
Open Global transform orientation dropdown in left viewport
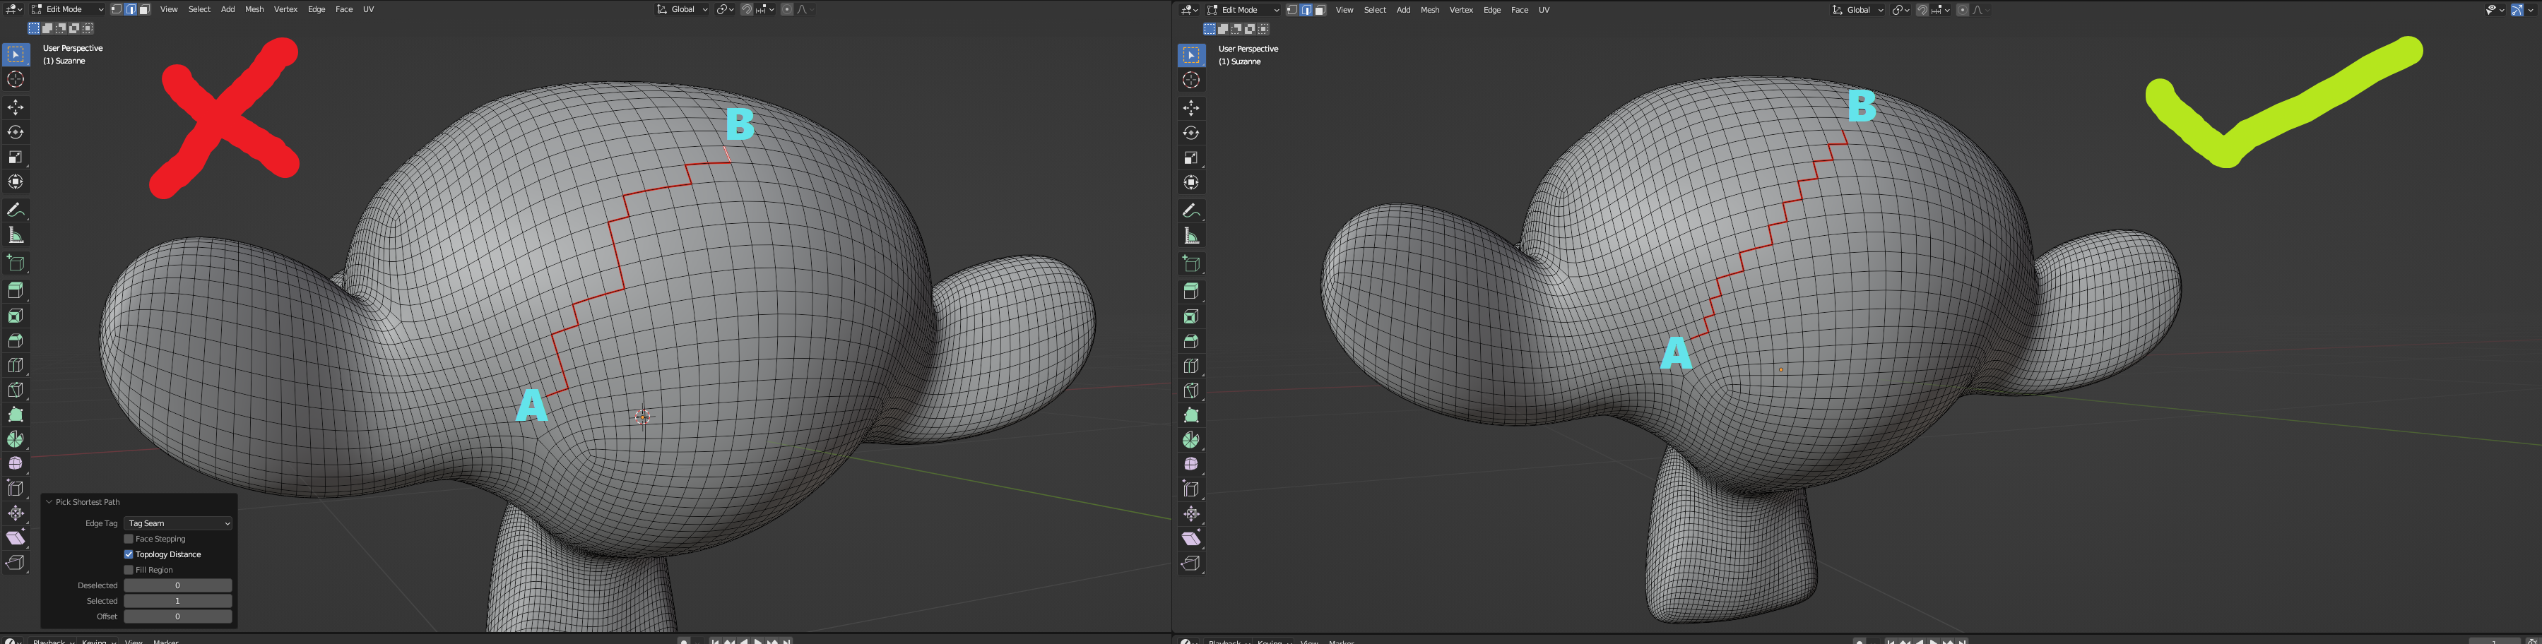click(x=683, y=10)
